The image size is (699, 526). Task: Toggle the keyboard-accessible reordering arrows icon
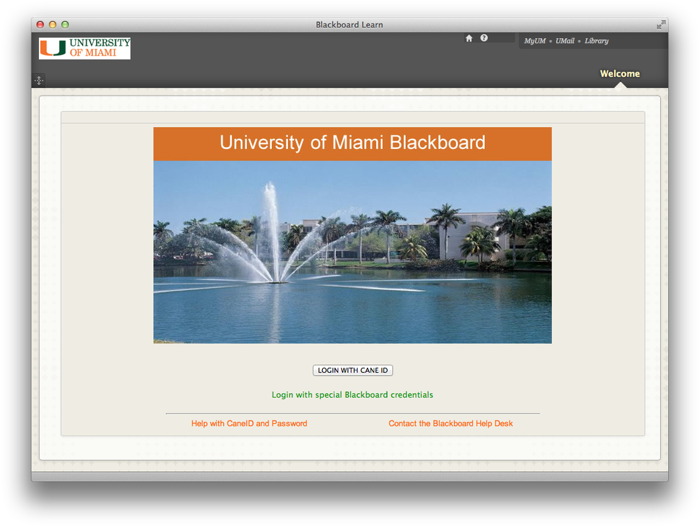point(39,81)
